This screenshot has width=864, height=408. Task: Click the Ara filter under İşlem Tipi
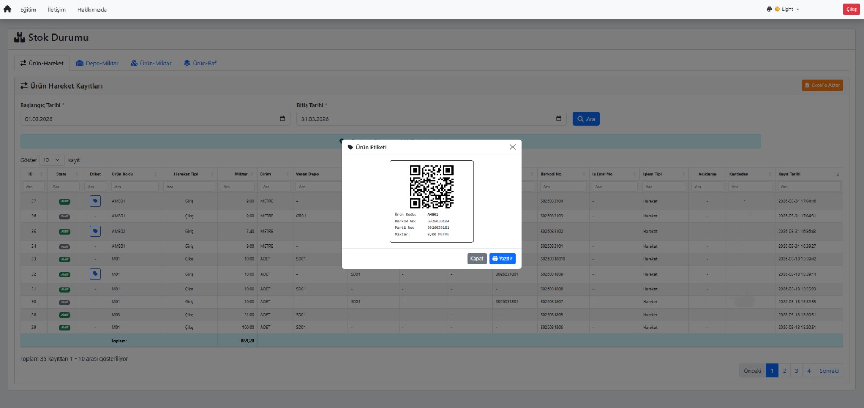pyautogui.click(x=664, y=187)
